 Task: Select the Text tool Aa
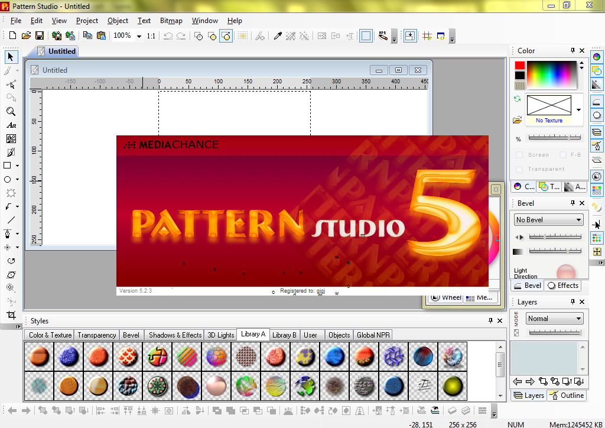(x=11, y=125)
